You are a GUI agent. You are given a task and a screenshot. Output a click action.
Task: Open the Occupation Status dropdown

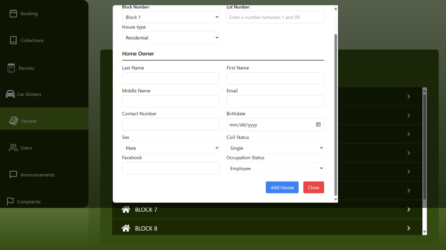(275, 168)
